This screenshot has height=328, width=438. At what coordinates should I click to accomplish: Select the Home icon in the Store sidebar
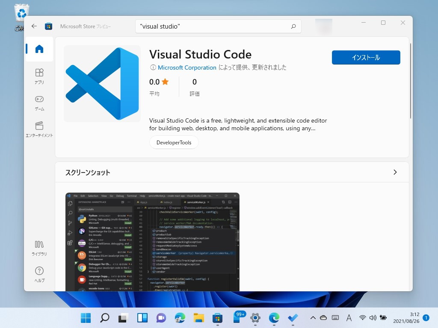tap(39, 49)
